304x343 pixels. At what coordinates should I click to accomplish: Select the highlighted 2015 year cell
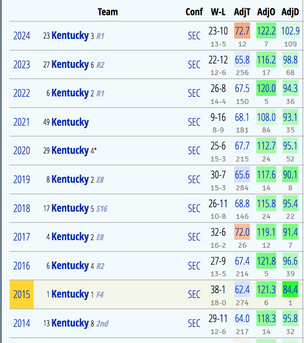tap(22, 294)
